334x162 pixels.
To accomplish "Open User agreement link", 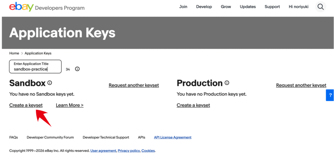I will pos(103,151).
